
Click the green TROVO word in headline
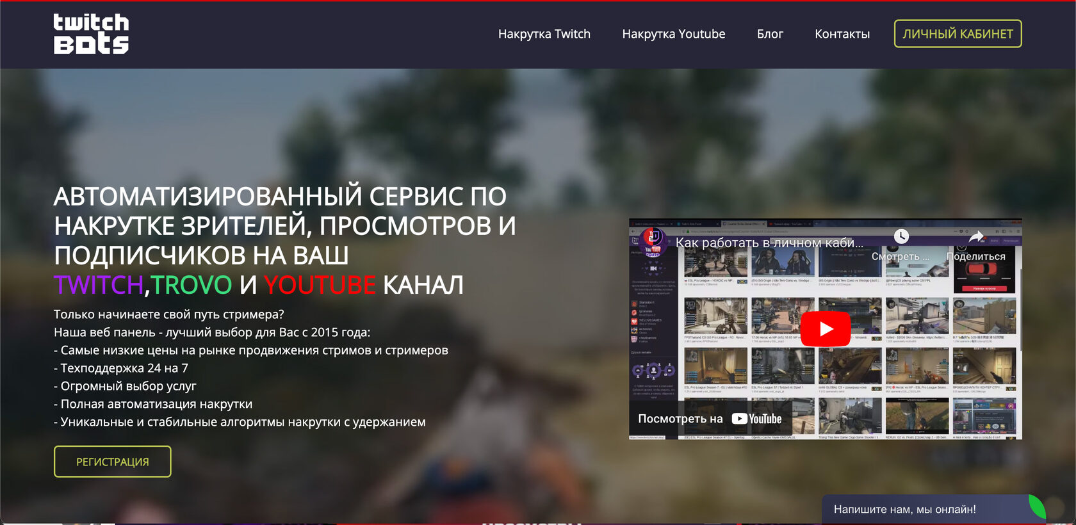(192, 285)
